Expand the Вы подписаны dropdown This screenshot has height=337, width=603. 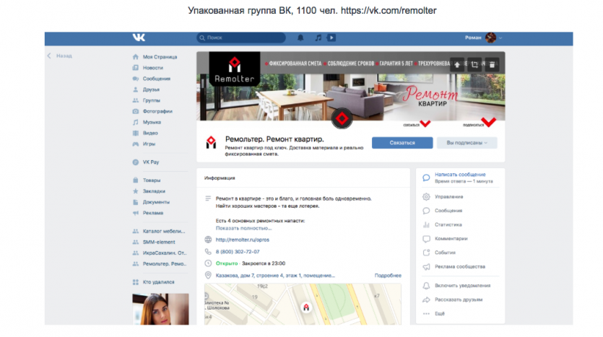point(467,143)
